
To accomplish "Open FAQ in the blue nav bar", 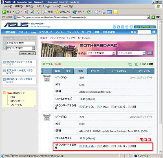I will tap(33, 32).
